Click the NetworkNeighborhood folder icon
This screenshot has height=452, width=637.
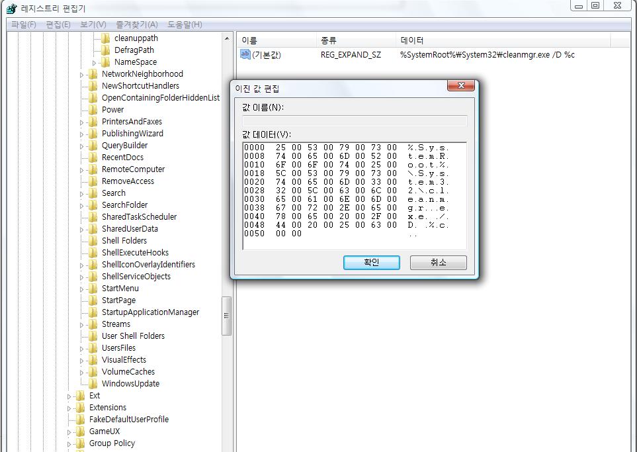(x=93, y=74)
